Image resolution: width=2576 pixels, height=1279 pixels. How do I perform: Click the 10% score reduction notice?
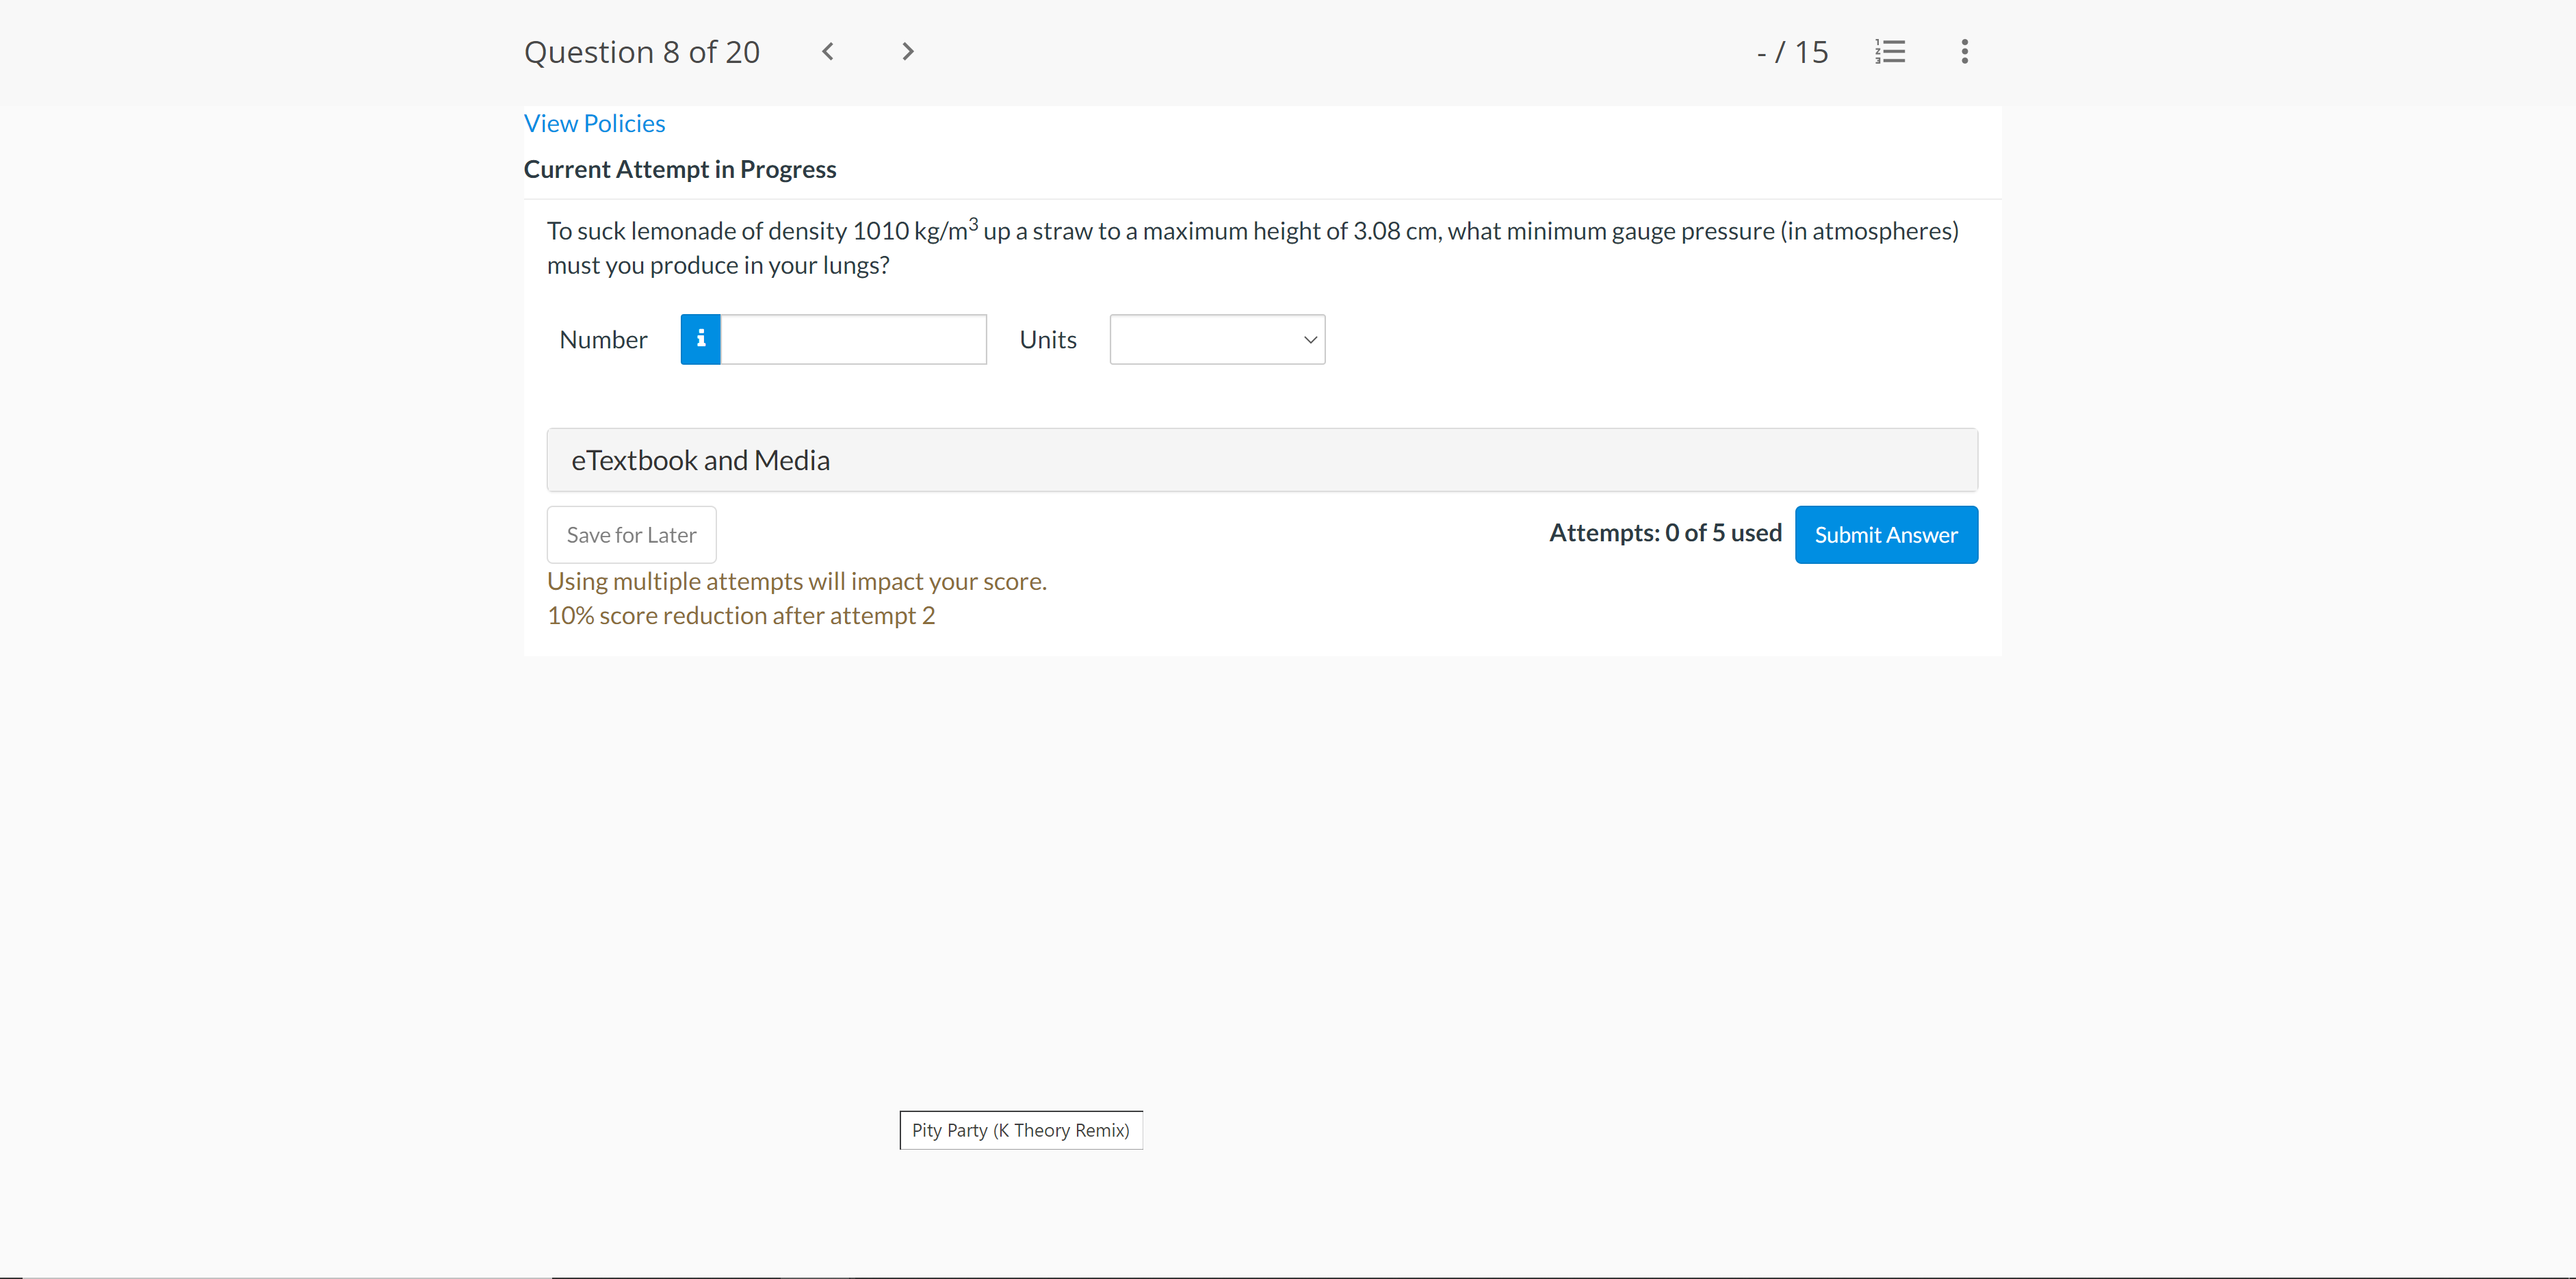(x=740, y=616)
